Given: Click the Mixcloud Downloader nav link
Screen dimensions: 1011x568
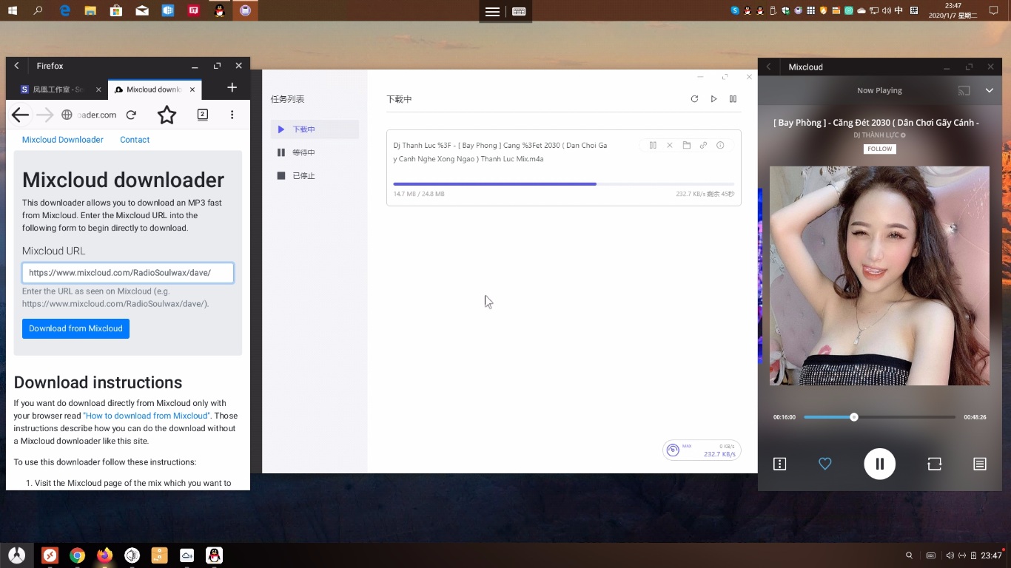Looking at the screenshot, I should [x=63, y=140].
